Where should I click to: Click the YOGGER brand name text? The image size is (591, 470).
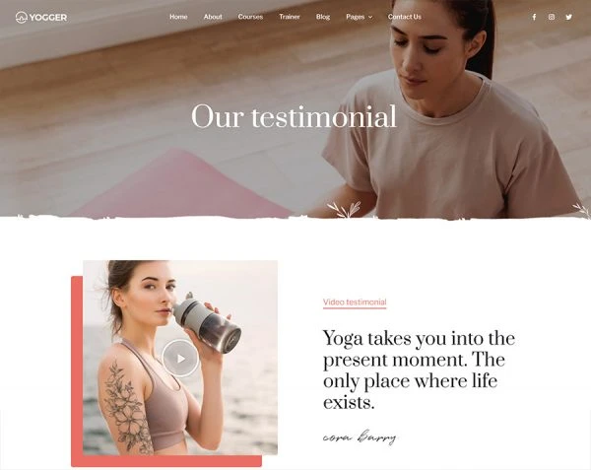point(48,18)
